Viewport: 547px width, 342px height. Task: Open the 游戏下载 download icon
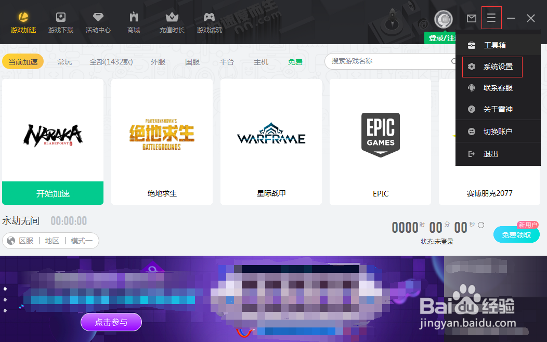[61, 17]
